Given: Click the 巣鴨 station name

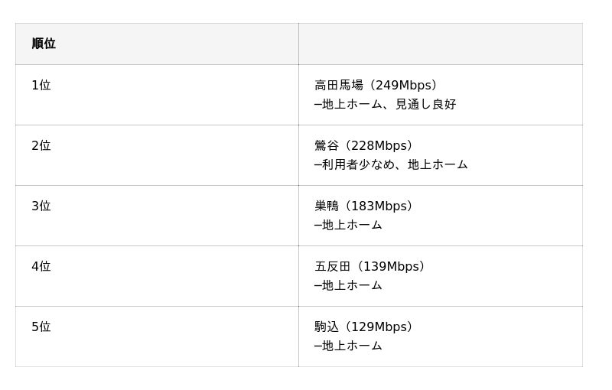Looking at the screenshot, I should point(327,206).
